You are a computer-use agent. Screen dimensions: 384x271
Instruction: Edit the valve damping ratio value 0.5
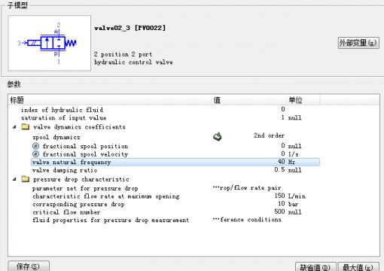click(279, 170)
